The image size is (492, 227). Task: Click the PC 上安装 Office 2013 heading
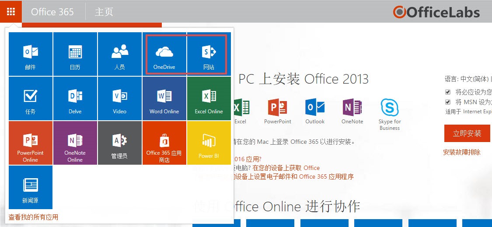(x=304, y=79)
